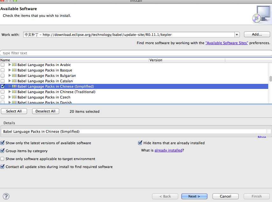Click the Work with URL field
This screenshot has height=202, width=272.
[129, 35]
